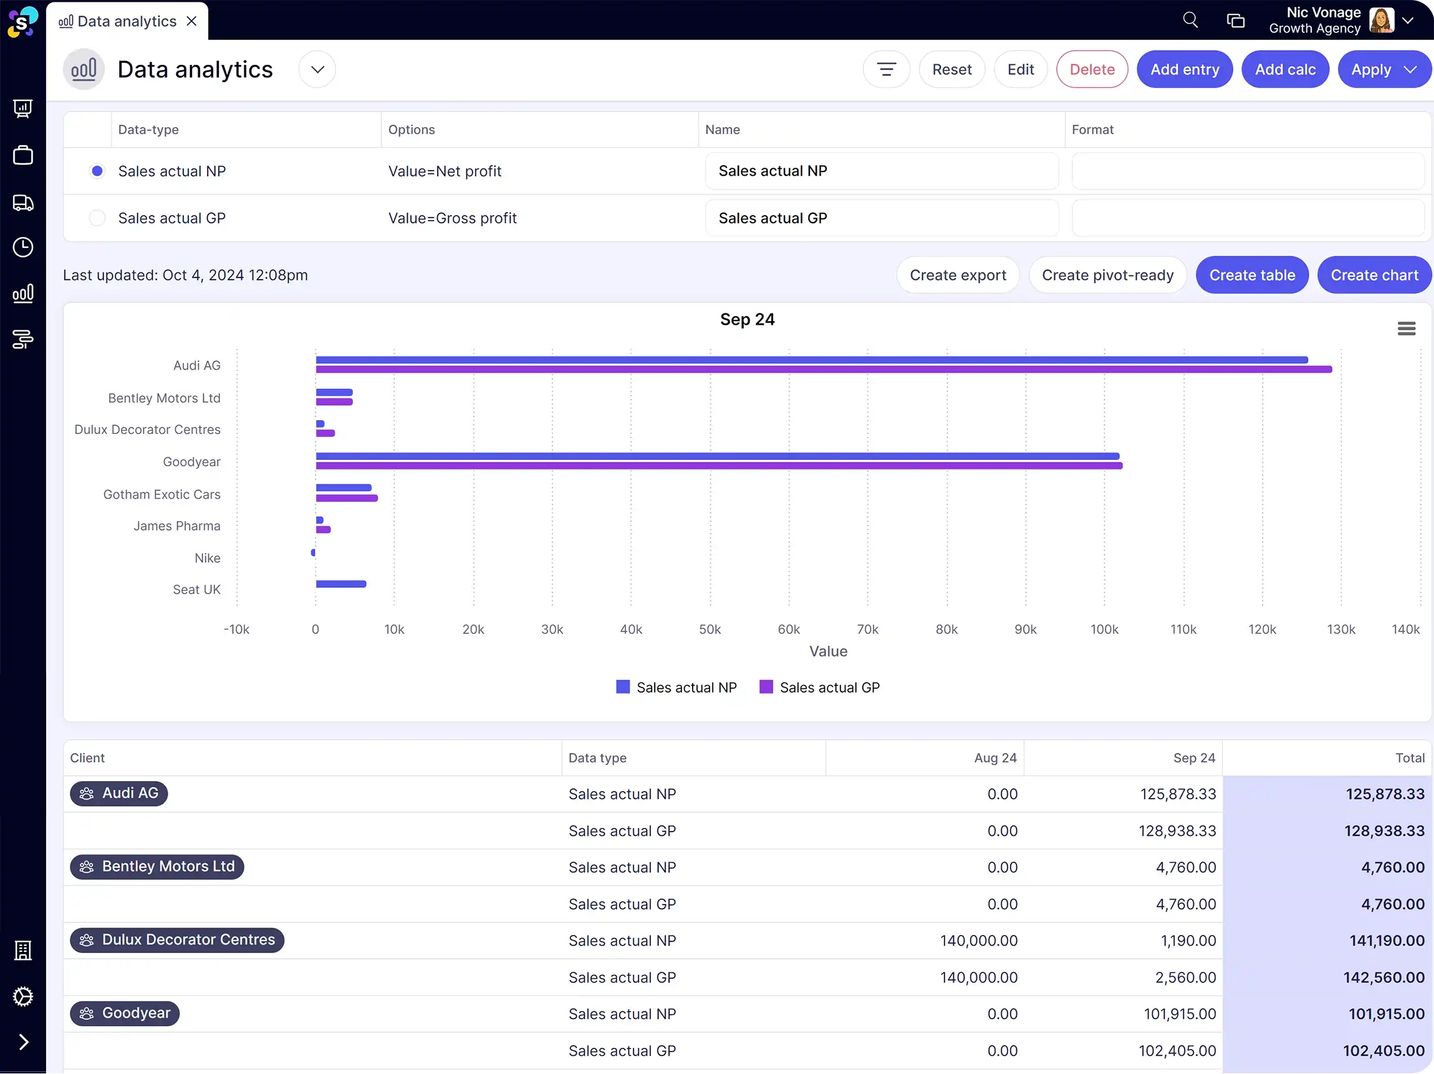Open the Audi AG client tag
The image size is (1434, 1074).
(x=118, y=794)
